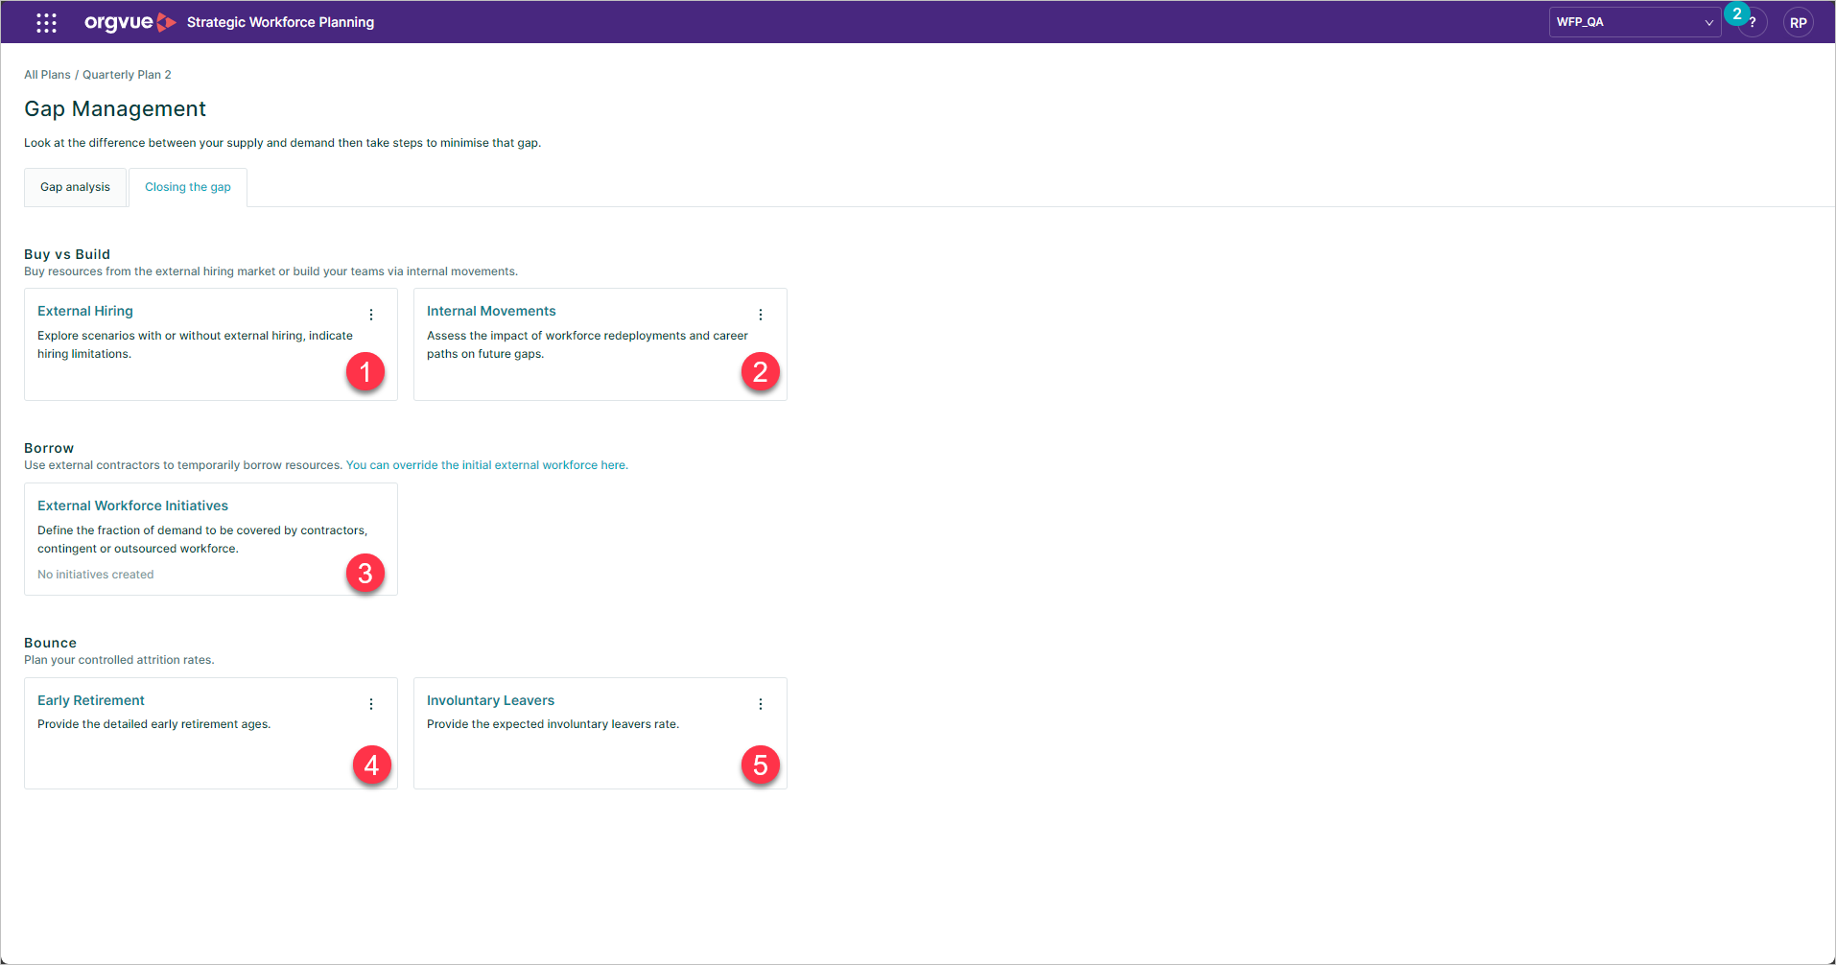
Task: Open the External Hiring card
Action: pos(84,310)
